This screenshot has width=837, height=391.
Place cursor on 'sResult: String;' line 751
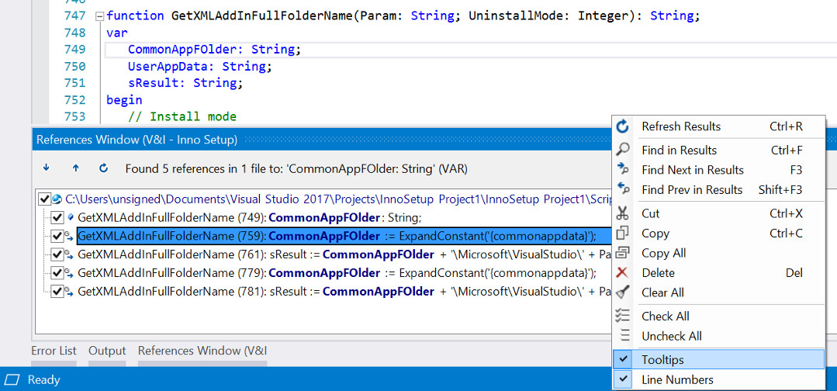point(185,83)
